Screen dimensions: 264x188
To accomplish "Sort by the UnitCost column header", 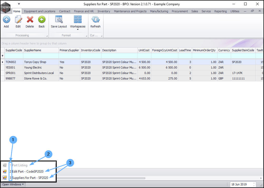I will coord(144,50).
